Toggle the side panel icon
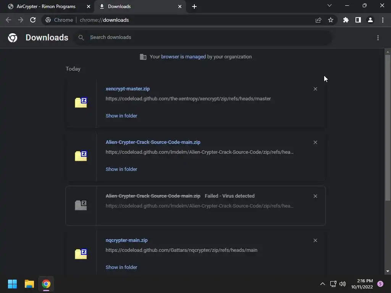The width and height of the screenshot is (391, 293). 358,20
